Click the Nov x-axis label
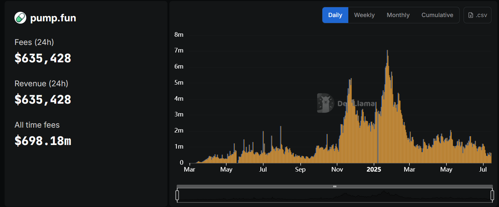The width and height of the screenshot is (499, 207). coord(337,170)
